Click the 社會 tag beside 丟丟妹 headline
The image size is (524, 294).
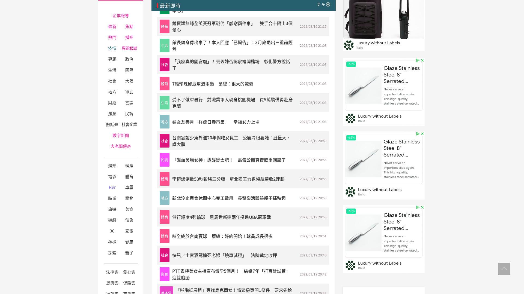165,65
